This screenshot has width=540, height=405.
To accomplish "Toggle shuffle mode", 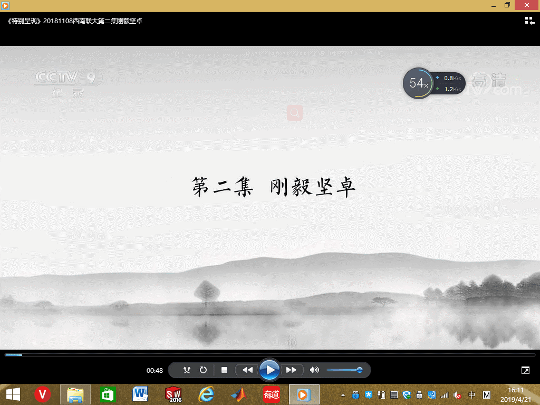I will point(187,370).
